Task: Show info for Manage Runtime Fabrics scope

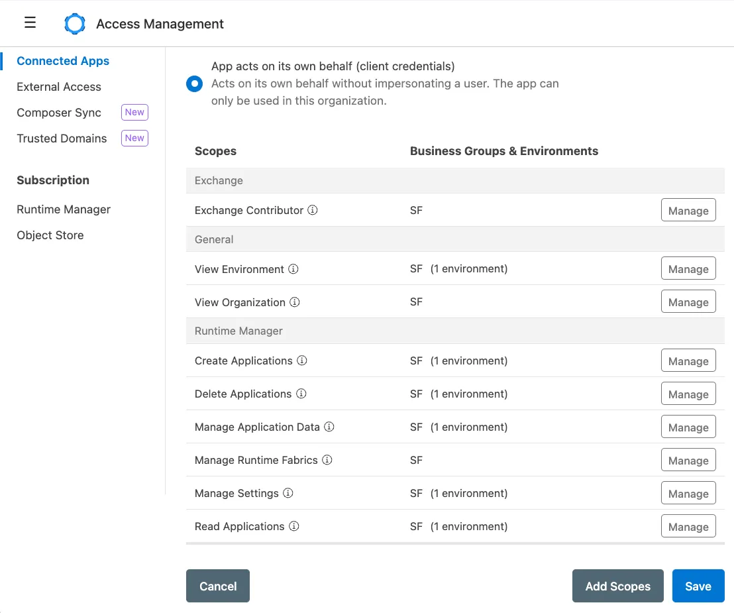Action: coord(327,460)
